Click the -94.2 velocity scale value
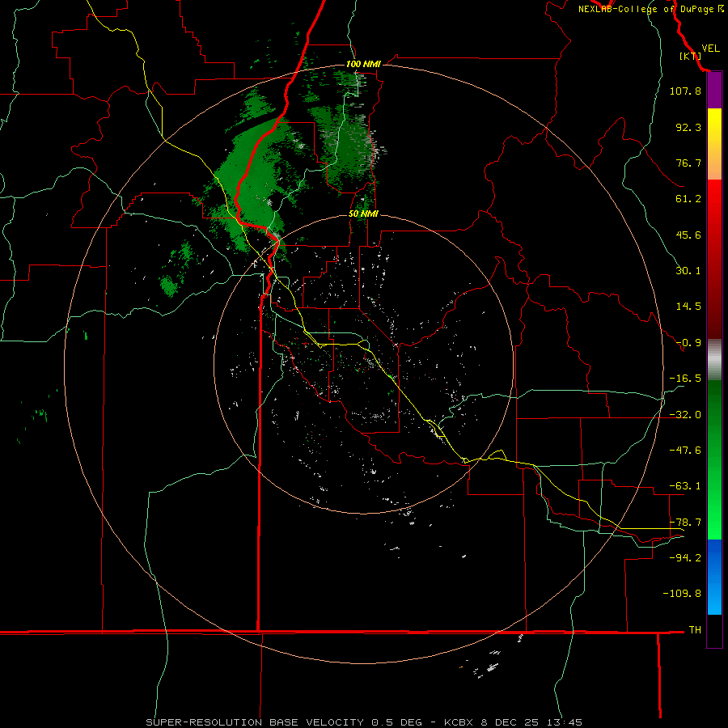 tap(685, 558)
